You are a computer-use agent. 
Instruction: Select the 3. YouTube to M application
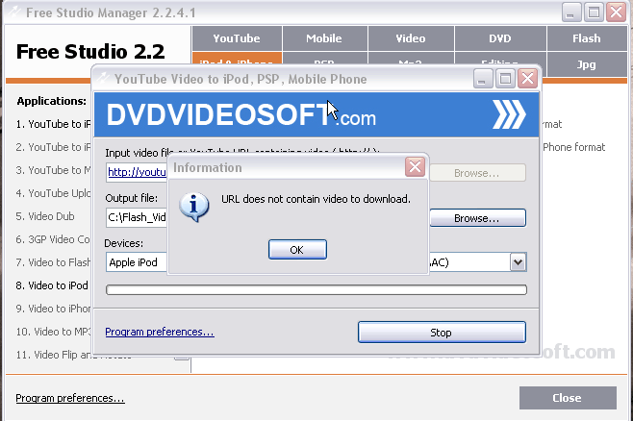coord(53,170)
